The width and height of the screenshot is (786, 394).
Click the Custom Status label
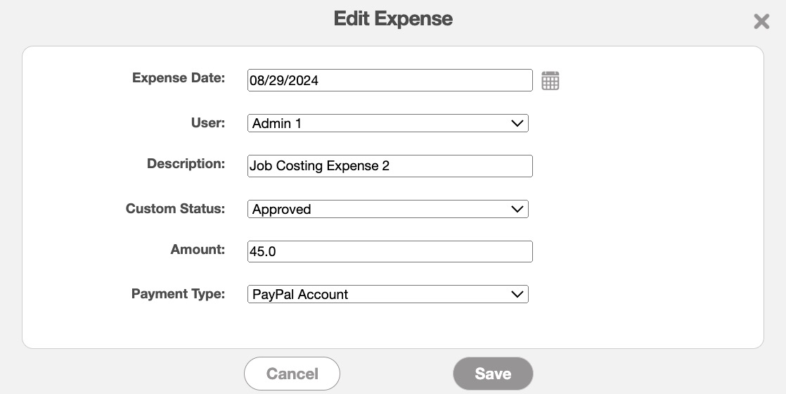[175, 208]
